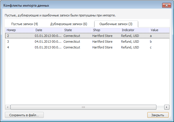Select the Ошибочные записи (3) tab
This screenshot has height=122, width=174.
click(116, 24)
